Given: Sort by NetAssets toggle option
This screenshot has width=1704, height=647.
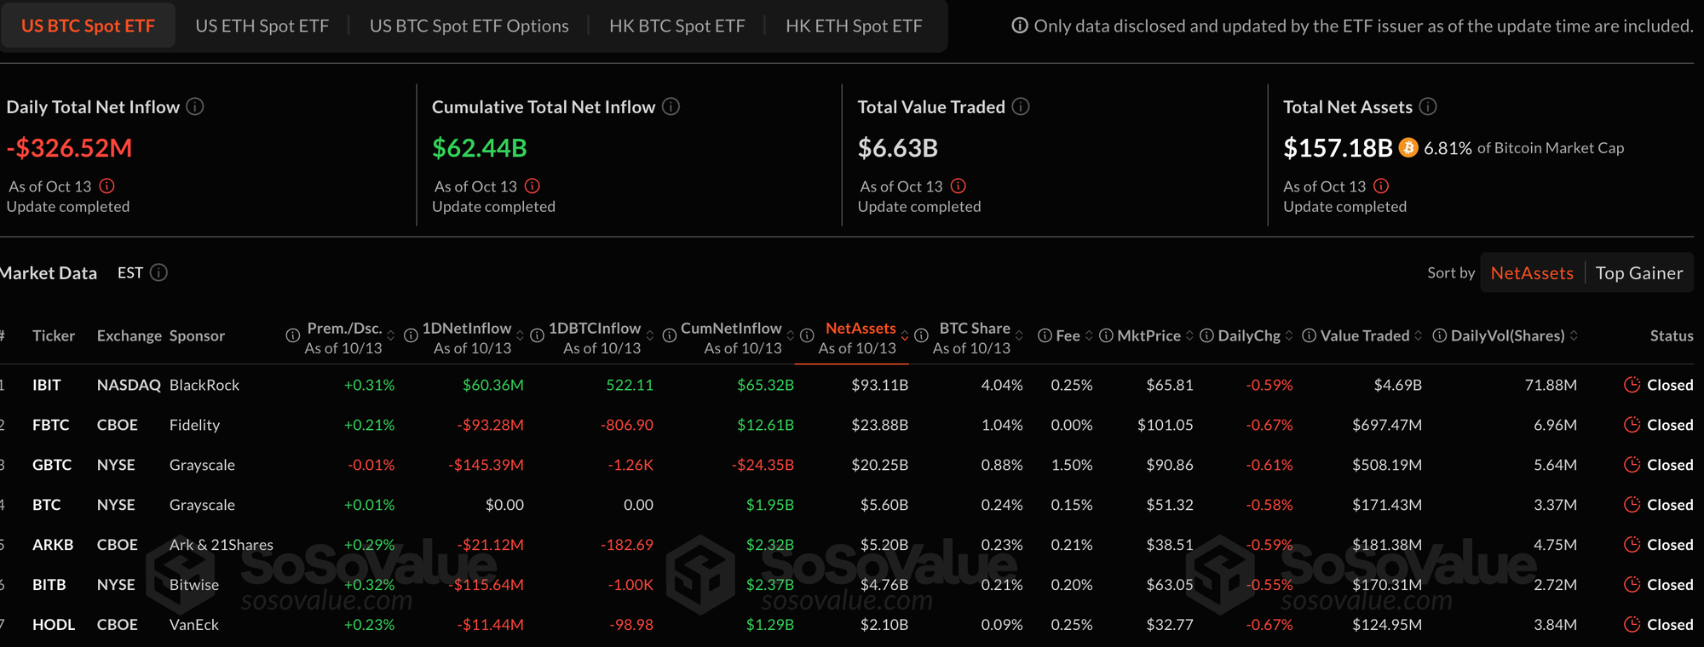Looking at the screenshot, I should coord(1532,273).
